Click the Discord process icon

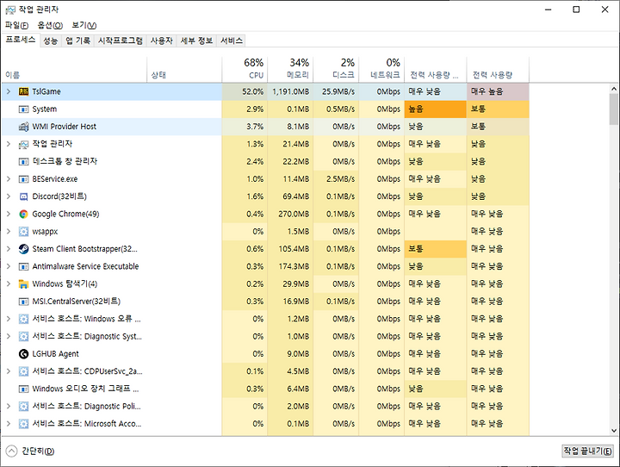pyautogui.click(x=24, y=196)
